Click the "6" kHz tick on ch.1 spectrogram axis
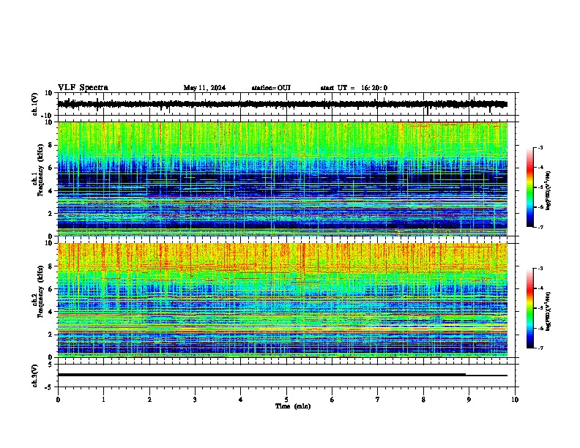The image size is (580, 448). point(51,168)
